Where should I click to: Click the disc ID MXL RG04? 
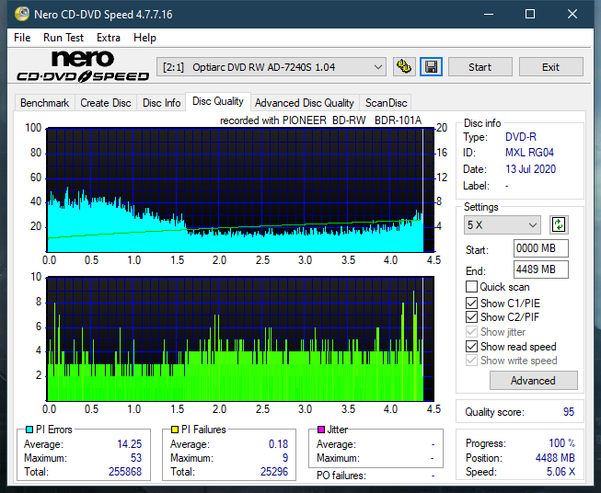[529, 153]
